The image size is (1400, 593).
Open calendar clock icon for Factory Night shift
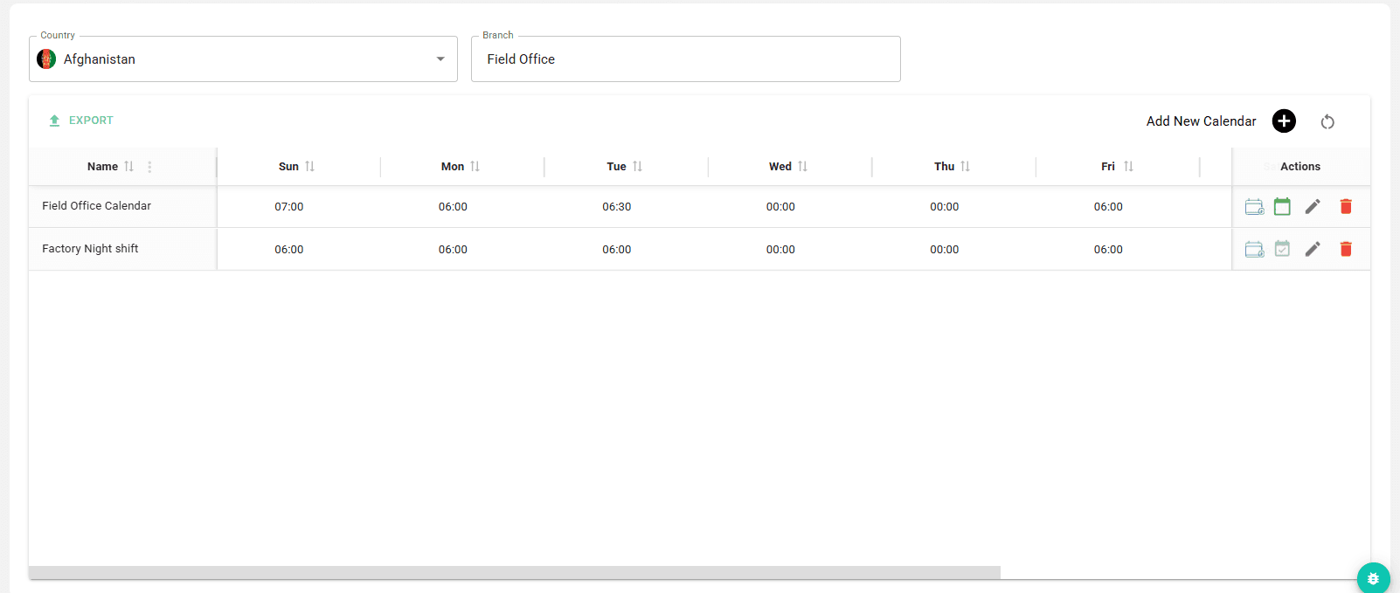pyautogui.click(x=1254, y=249)
